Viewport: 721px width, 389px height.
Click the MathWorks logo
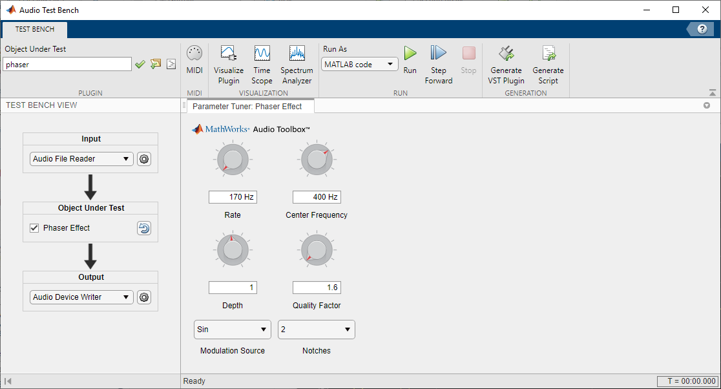tap(220, 129)
